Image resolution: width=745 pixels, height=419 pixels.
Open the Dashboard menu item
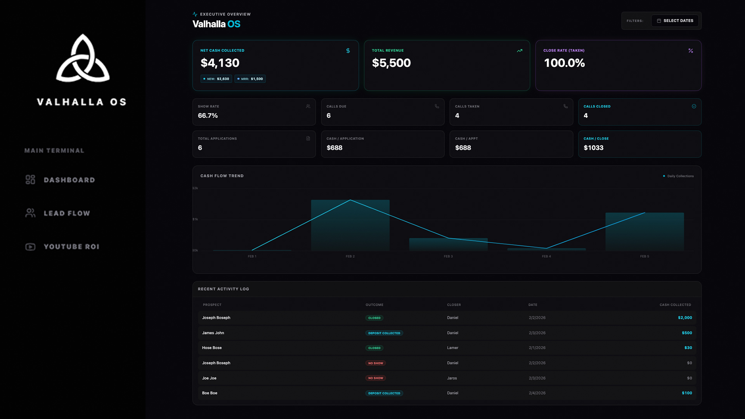(69, 180)
